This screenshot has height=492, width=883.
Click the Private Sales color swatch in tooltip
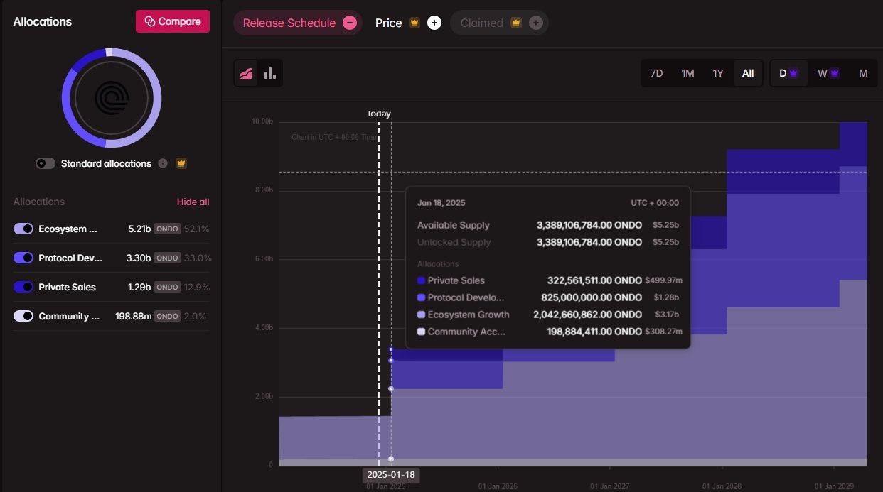422,280
